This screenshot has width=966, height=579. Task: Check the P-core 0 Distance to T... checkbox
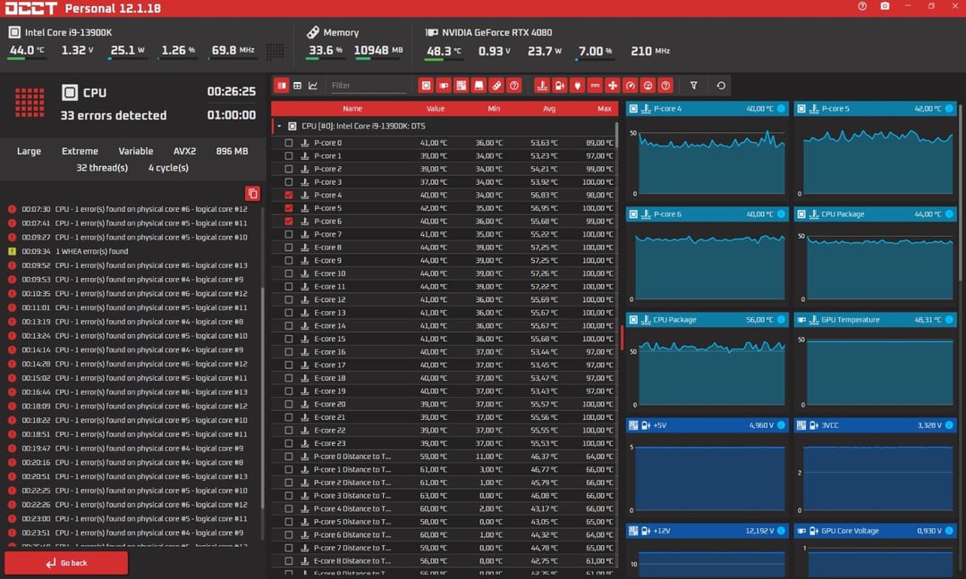click(x=288, y=457)
